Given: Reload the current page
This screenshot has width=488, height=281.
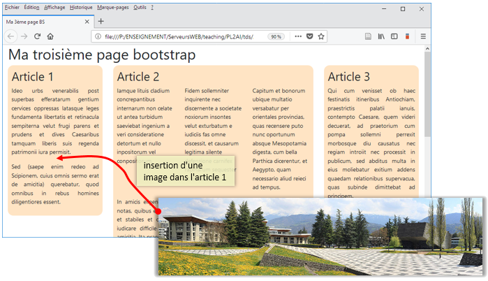Looking at the screenshot, I should coord(37,36).
